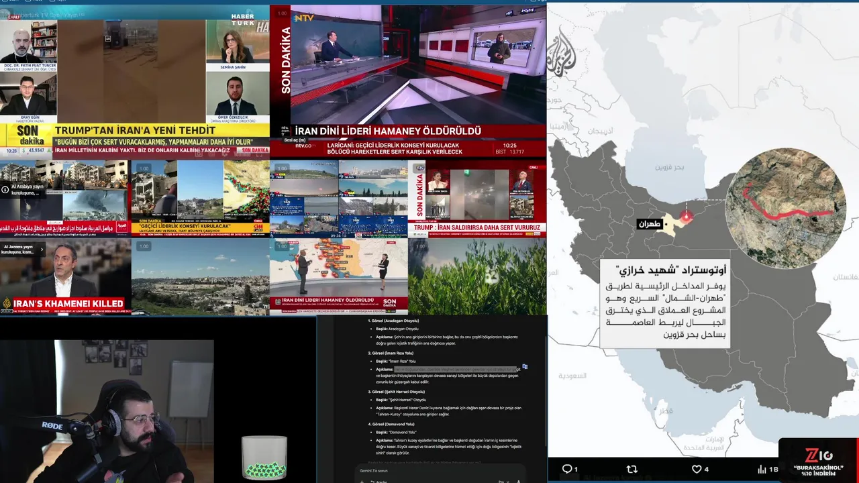Select the Al Arabiya stream tile
Screen dimensions: 859x483
64,199
